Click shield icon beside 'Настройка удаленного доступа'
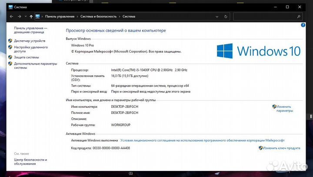The image size is (313, 177). 10,47
